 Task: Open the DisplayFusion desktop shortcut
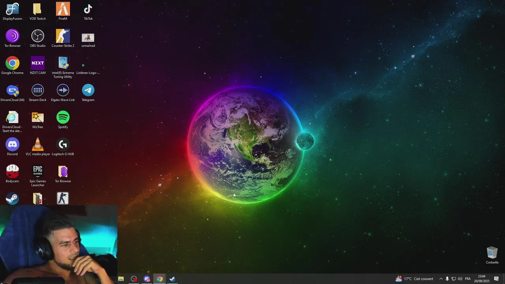(x=12, y=11)
